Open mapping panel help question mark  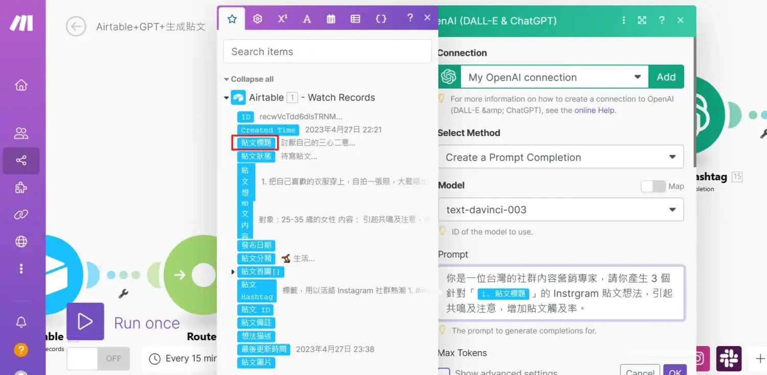410,18
